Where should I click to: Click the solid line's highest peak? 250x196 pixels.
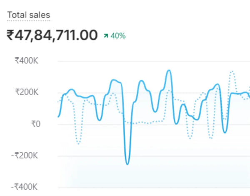pyautogui.click(x=169, y=70)
